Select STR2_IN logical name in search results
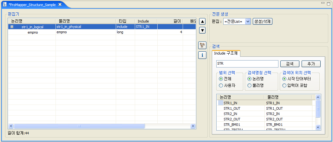The height and width of the screenshot is (142, 333). [231, 114]
